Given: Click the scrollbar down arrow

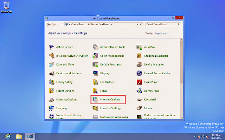Looking at the screenshot, I should click(181, 118).
